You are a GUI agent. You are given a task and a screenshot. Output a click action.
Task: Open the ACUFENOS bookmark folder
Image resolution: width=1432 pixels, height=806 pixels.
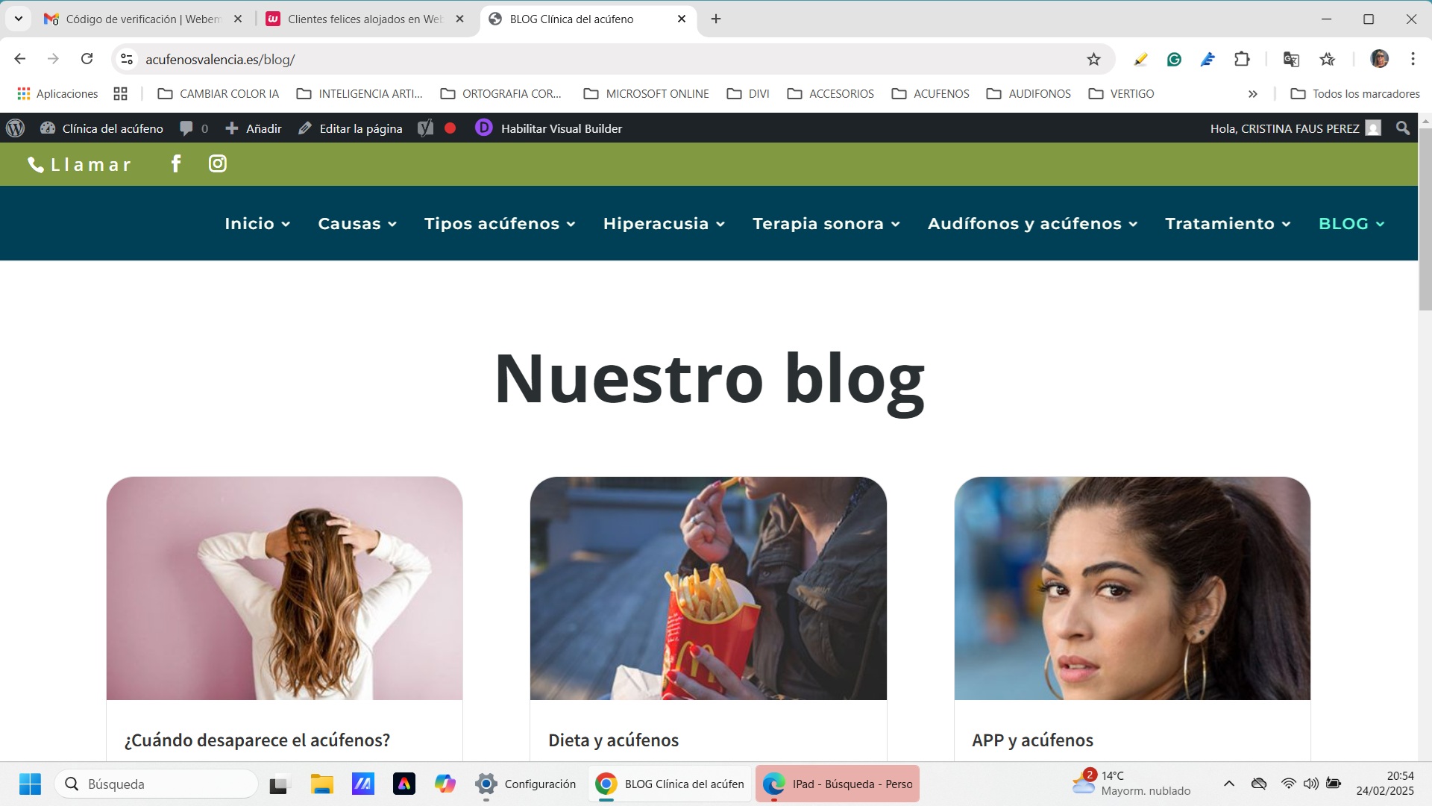(931, 93)
